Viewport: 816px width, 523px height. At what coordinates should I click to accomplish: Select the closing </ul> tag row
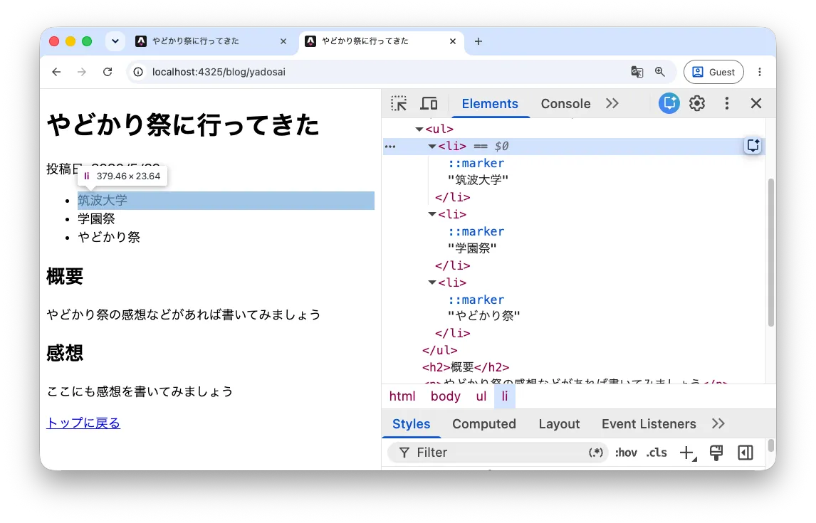point(440,350)
